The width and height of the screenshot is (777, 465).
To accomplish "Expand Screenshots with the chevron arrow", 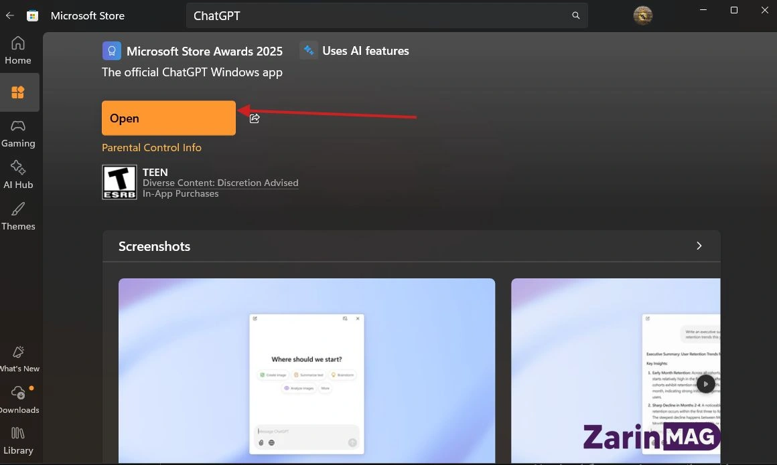I will (699, 246).
